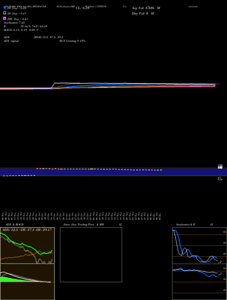Open the MACD histogram panel with green bars
The image size is (227, 300).
(x=27, y=282)
